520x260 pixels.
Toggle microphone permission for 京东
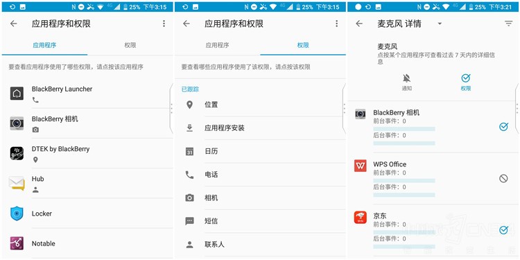[503, 230]
